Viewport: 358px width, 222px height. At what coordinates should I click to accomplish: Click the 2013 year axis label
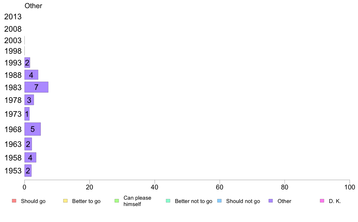(13, 17)
